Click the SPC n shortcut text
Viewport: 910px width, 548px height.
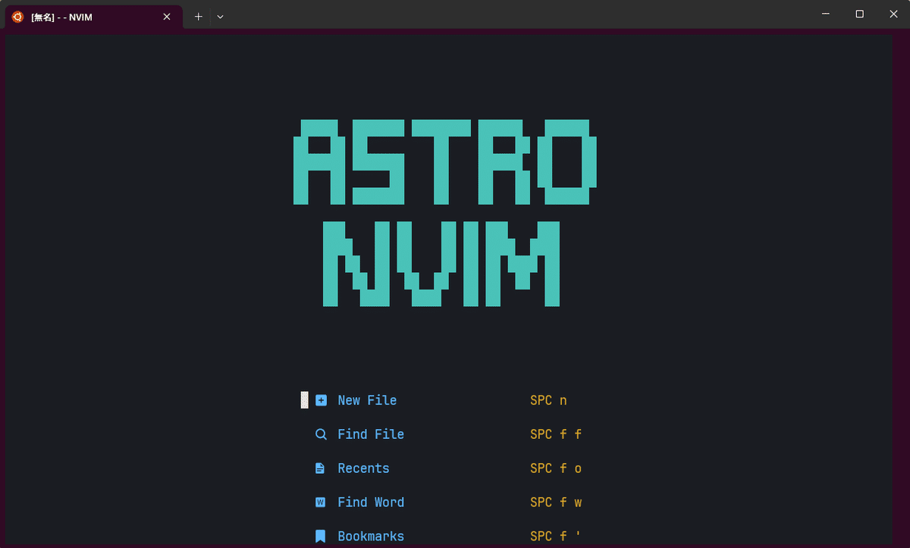click(x=548, y=400)
